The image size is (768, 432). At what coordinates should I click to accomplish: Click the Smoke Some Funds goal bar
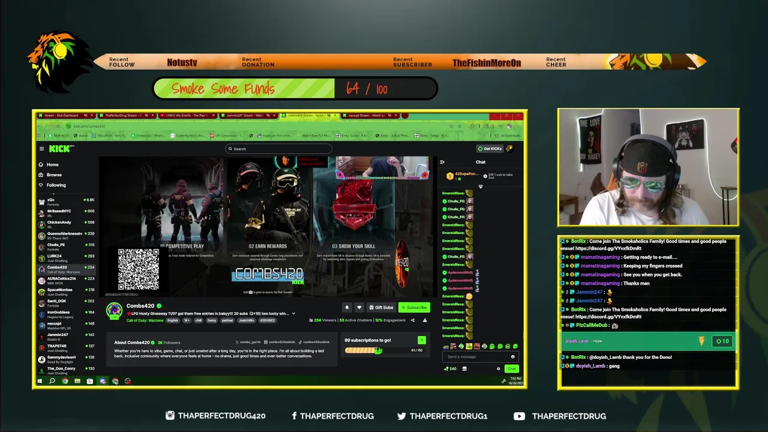(x=295, y=89)
